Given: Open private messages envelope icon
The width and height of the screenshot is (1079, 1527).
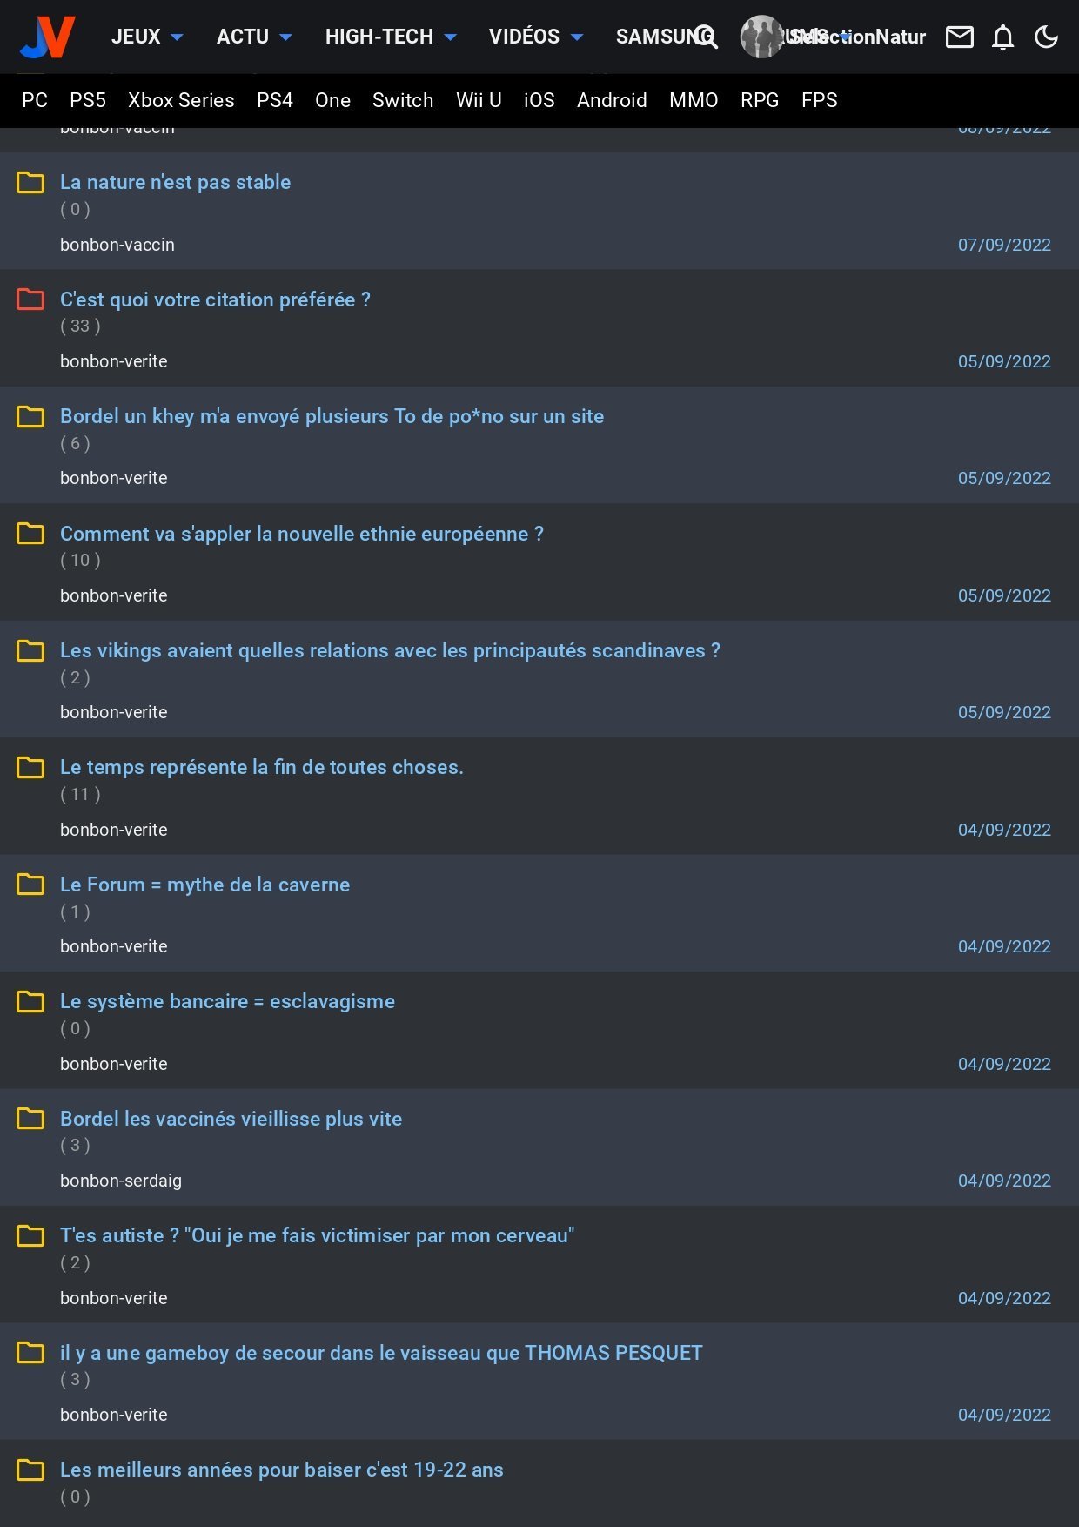Looking at the screenshot, I should coord(959,37).
